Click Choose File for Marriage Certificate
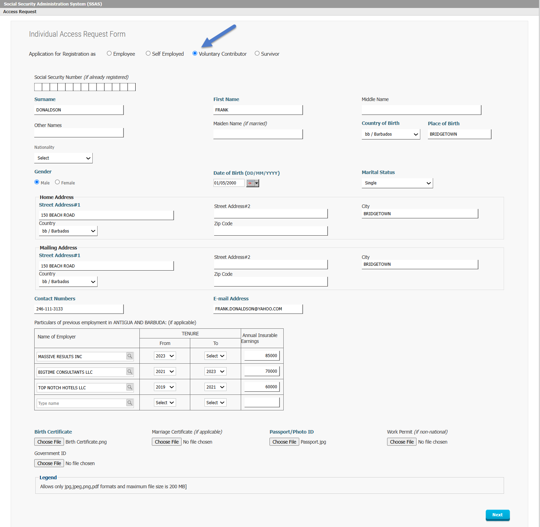Viewport: 540px width, 527px height. (x=167, y=442)
